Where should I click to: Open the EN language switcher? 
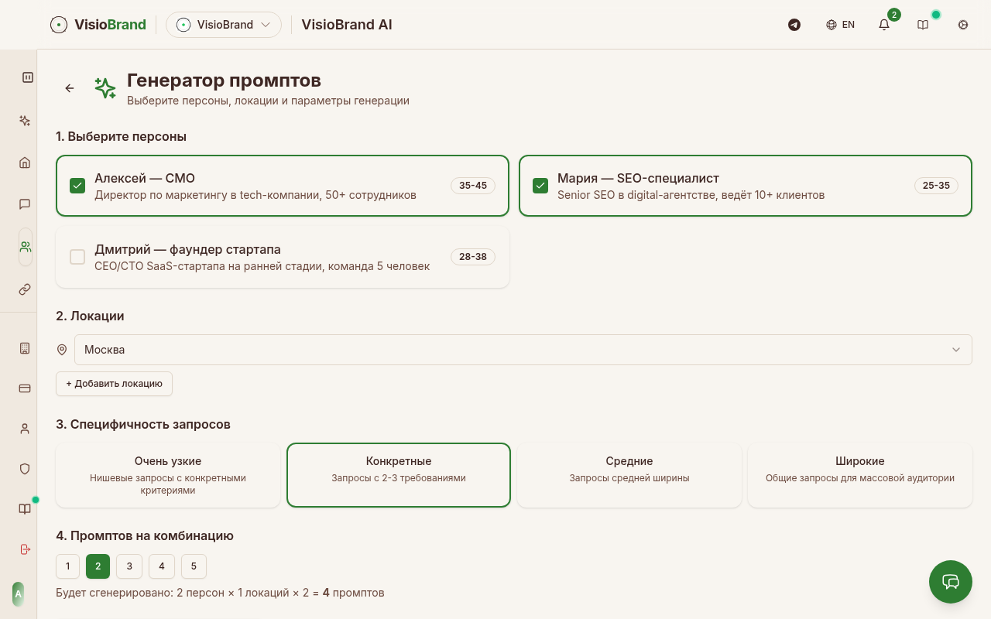pyautogui.click(x=840, y=25)
